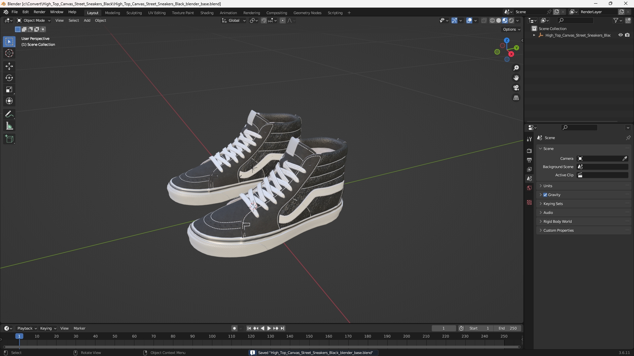Select the Move tool
The image size is (634, 356).
tap(9, 66)
